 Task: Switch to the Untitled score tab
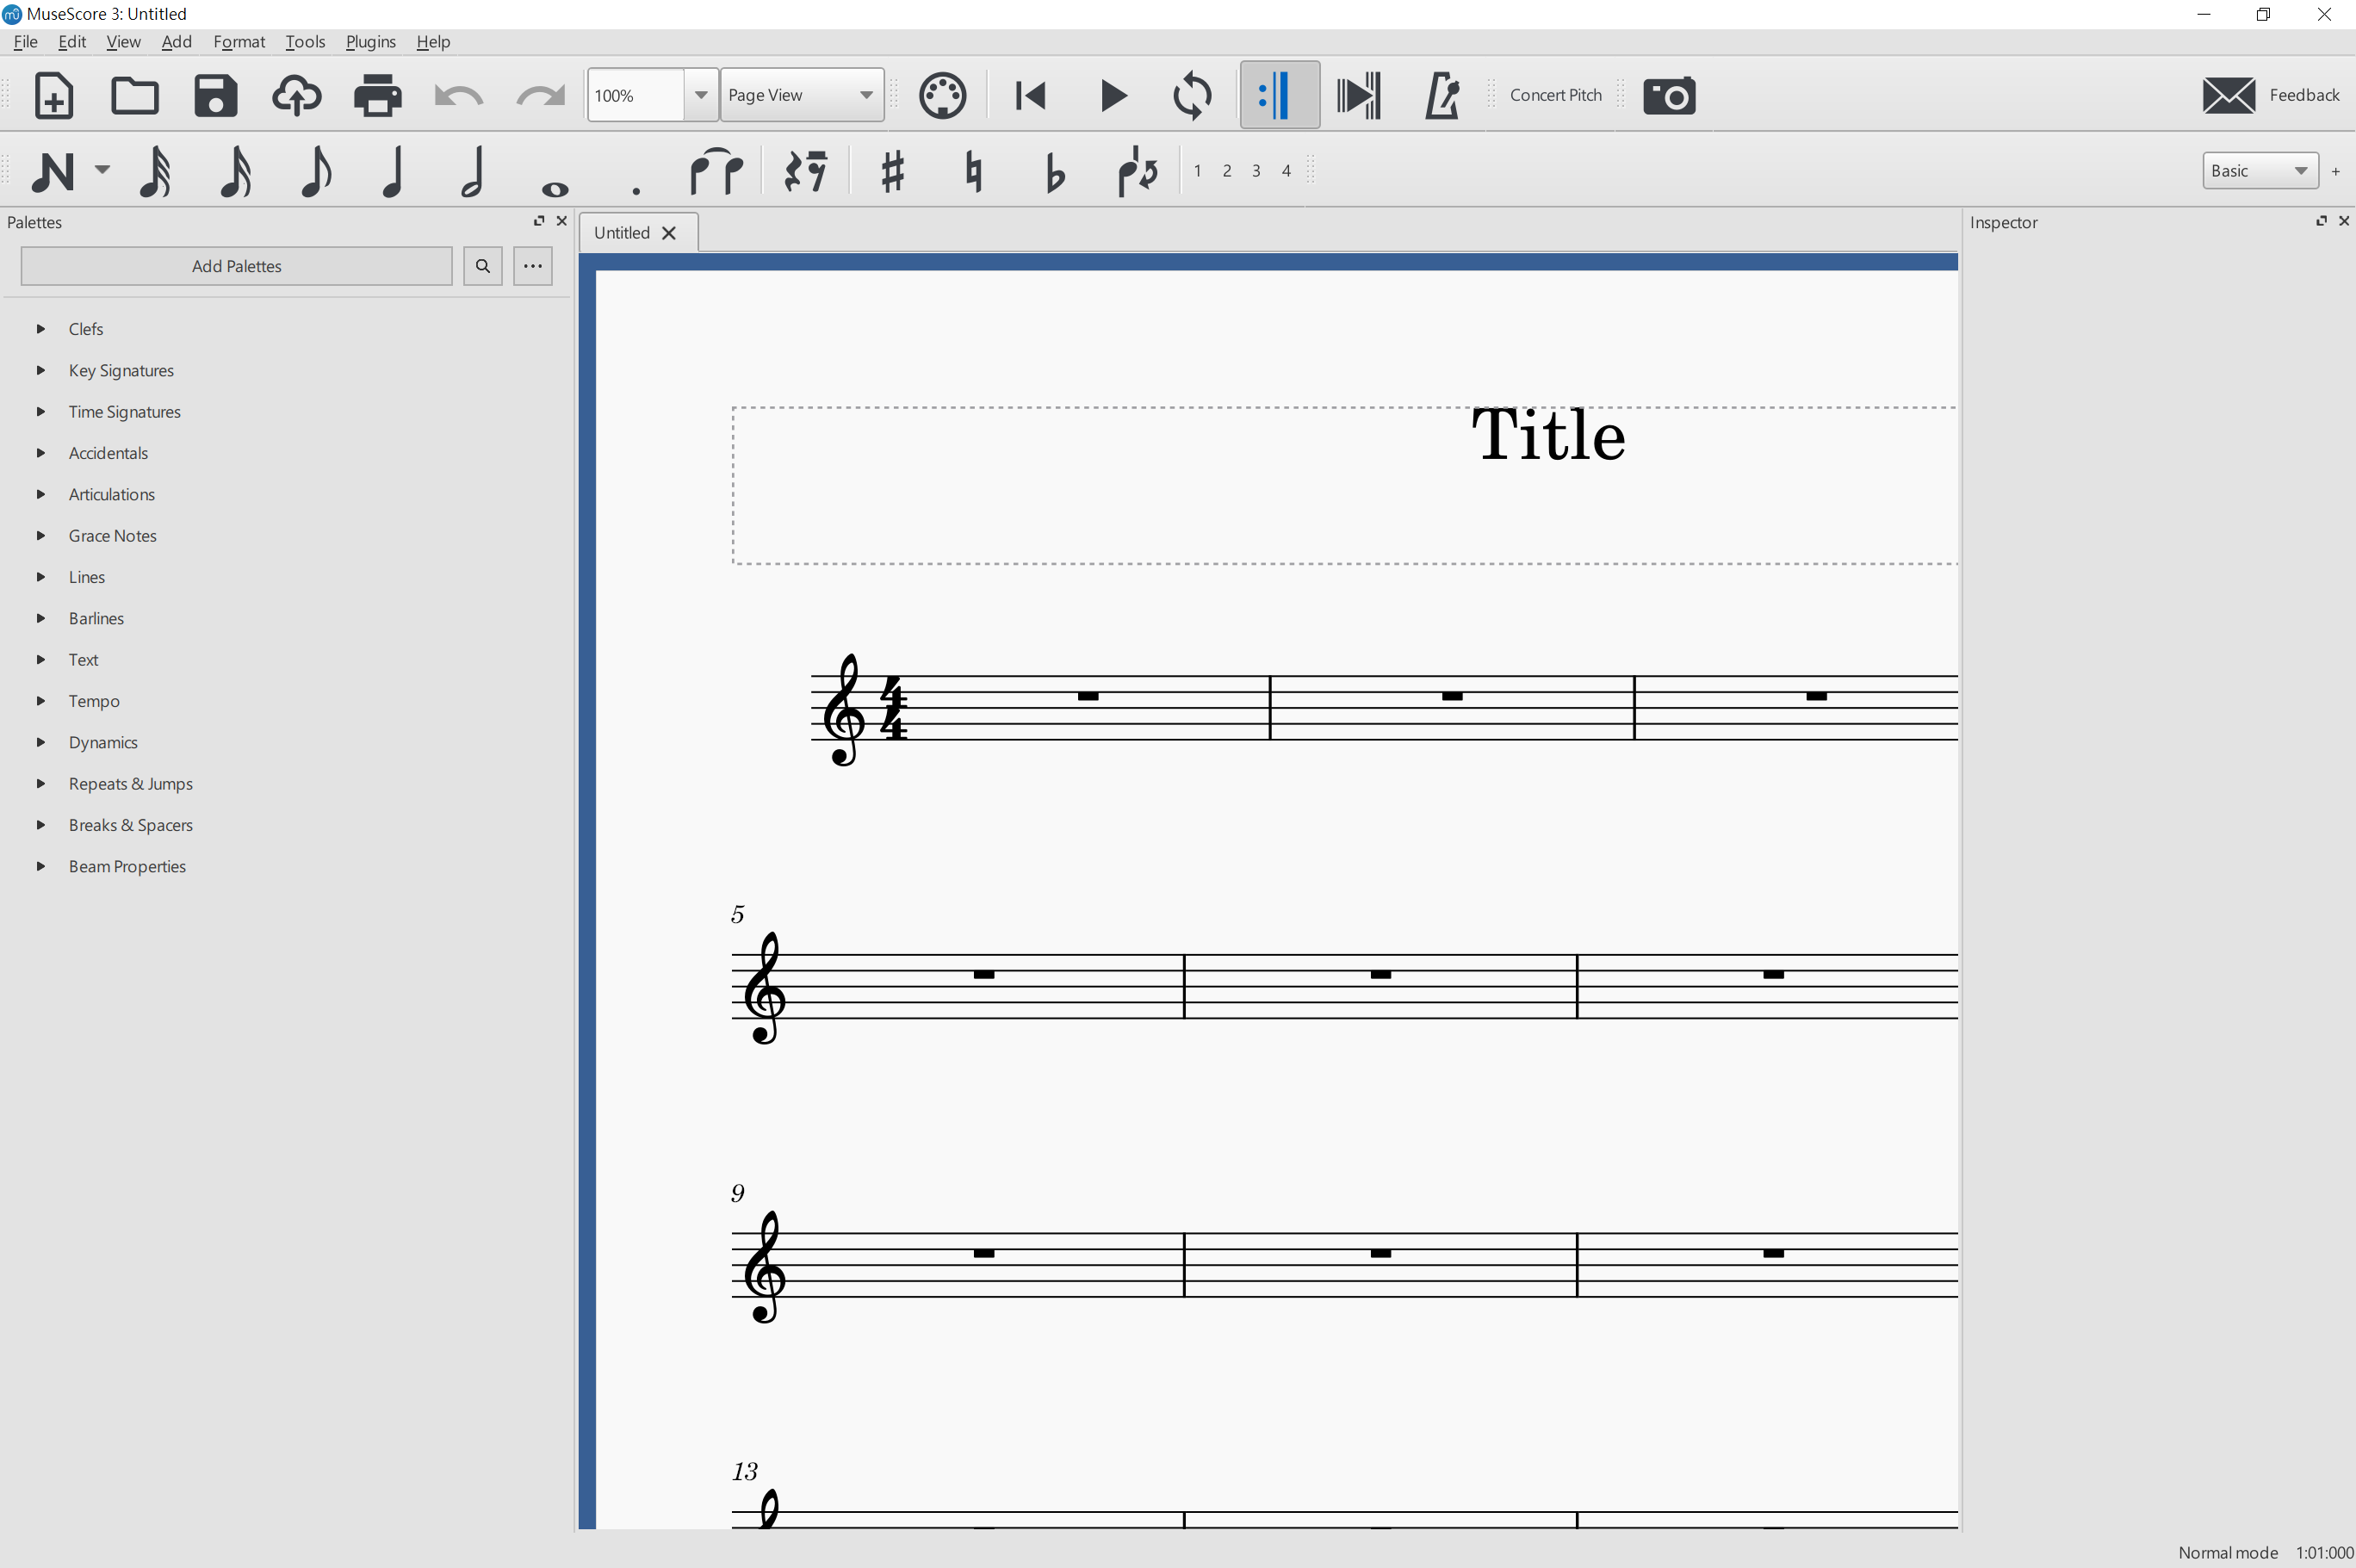(x=621, y=233)
